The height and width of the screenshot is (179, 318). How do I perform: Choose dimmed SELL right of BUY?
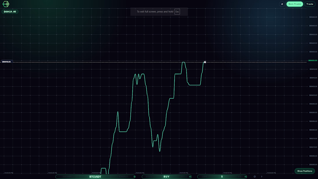[x=184, y=177]
